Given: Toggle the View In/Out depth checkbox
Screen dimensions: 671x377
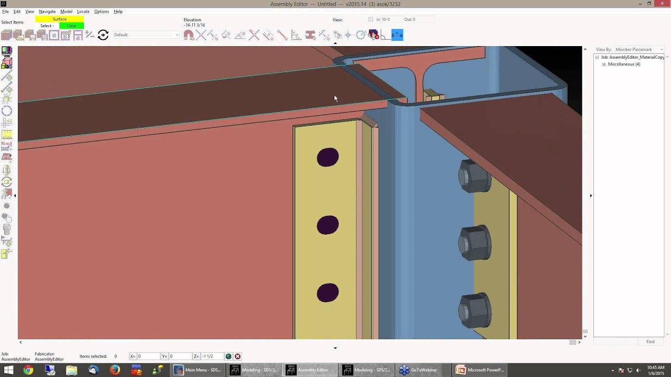Looking at the screenshot, I should coord(371,19).
